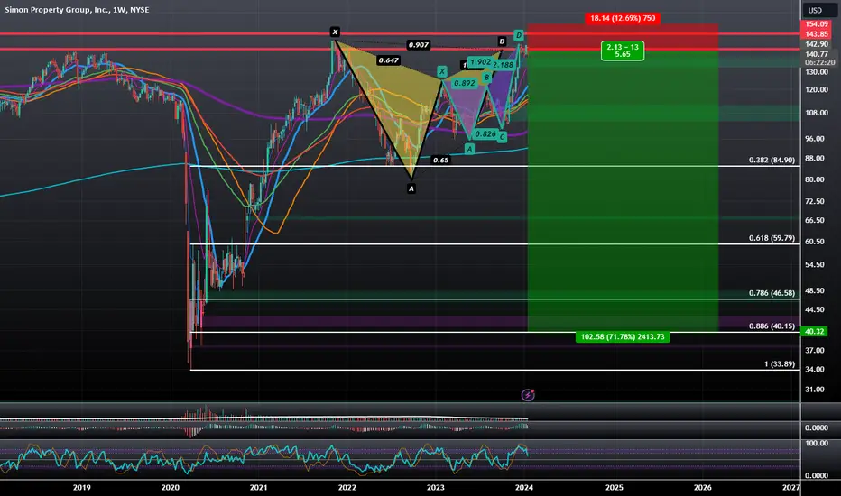Click the 0.786 (46.58) Fibonacci level label
The image size is (841, 496).
click(772, 293)
